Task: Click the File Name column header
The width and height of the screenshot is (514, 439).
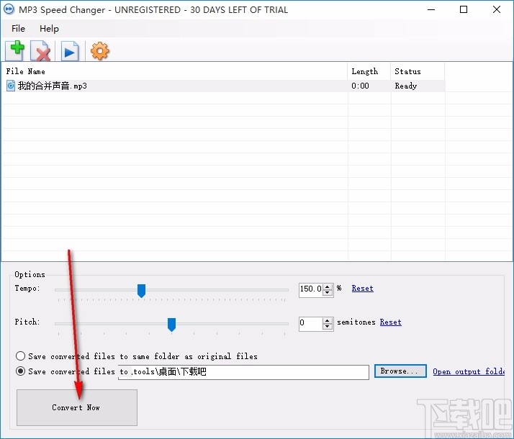Action: click(x=174, y=71)
